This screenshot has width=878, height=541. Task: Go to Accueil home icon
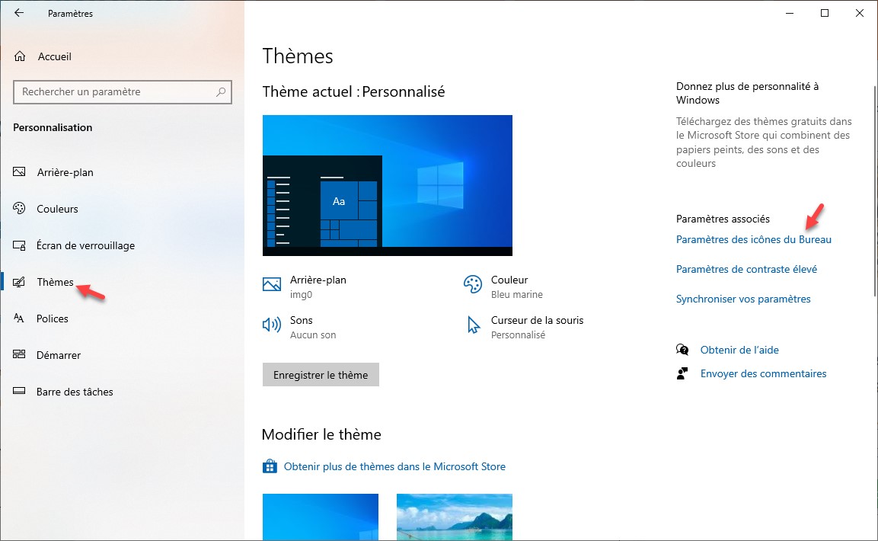point(21,56)
